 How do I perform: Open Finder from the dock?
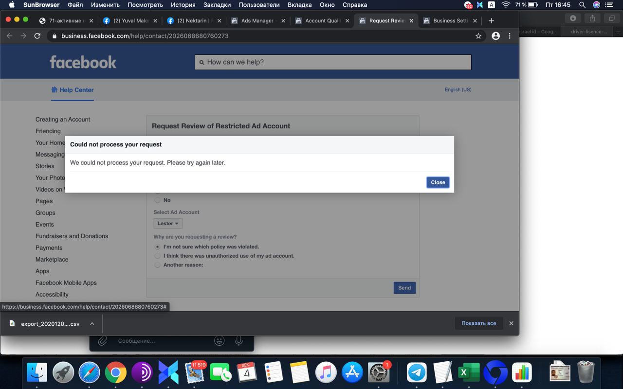click(37, 373)
